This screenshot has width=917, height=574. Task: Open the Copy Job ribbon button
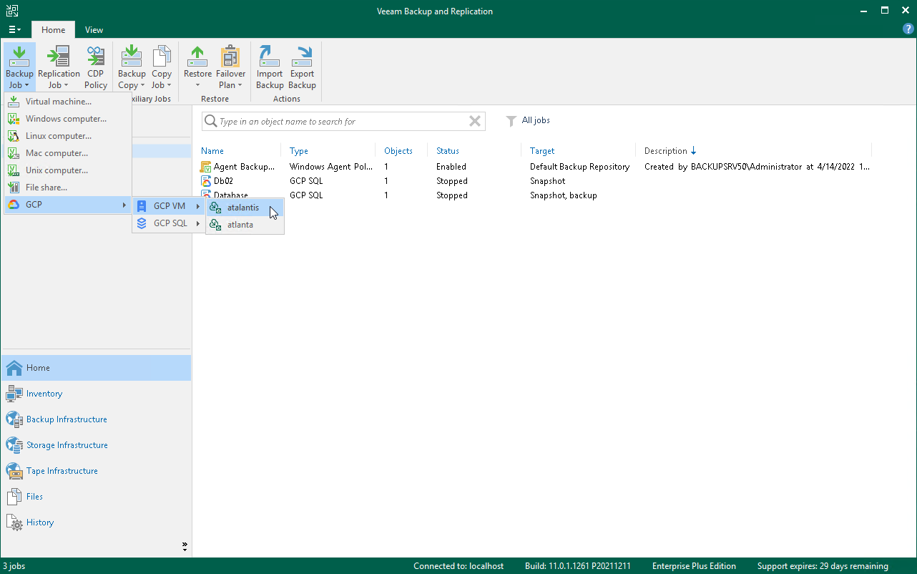162,67
